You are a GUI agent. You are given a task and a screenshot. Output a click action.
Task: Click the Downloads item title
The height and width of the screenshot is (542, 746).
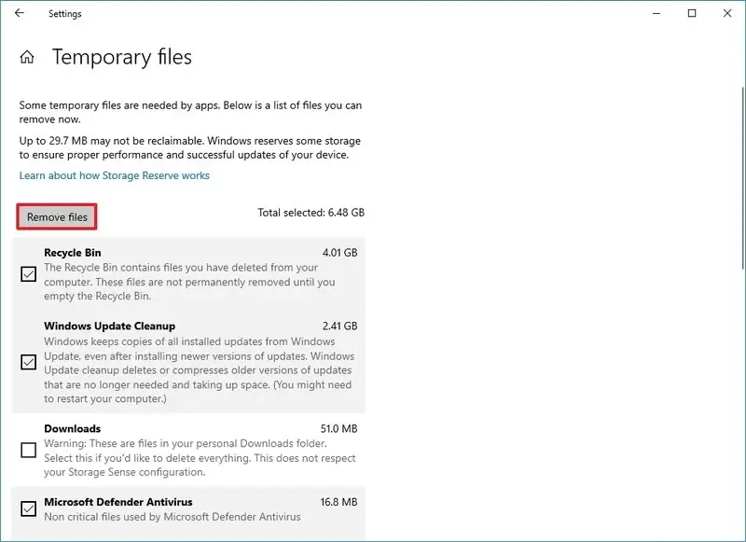[x=72, y=429]
